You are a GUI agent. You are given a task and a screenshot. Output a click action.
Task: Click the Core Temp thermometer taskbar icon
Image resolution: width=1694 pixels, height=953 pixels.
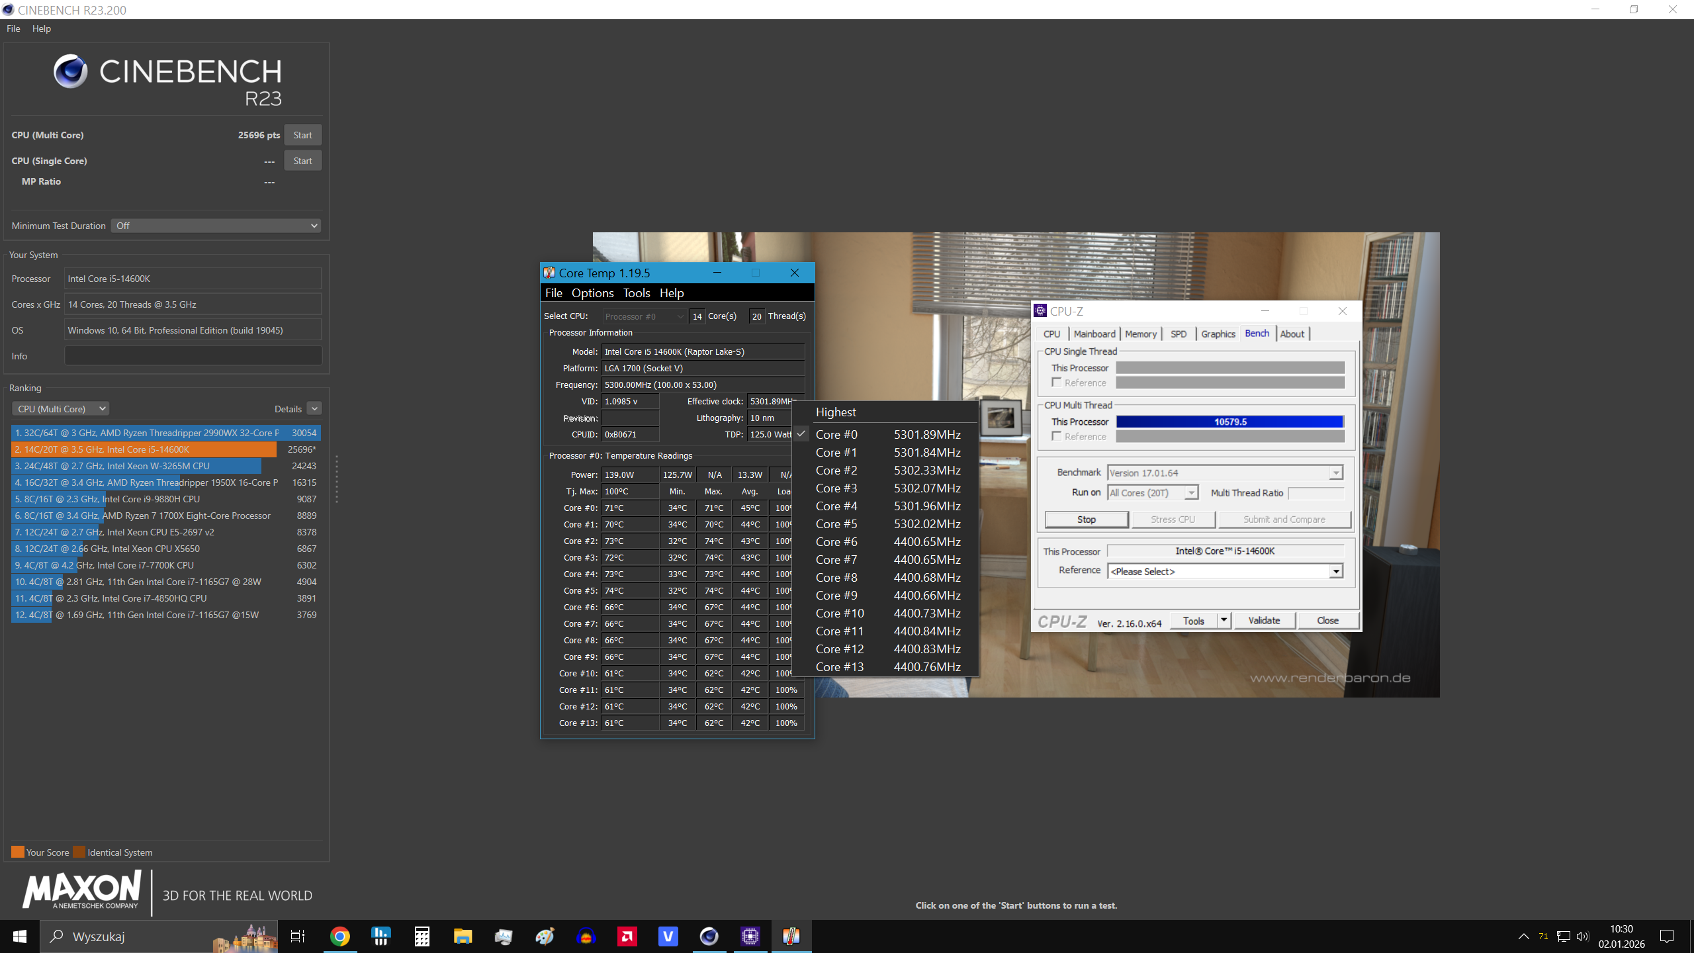point(791,936)
